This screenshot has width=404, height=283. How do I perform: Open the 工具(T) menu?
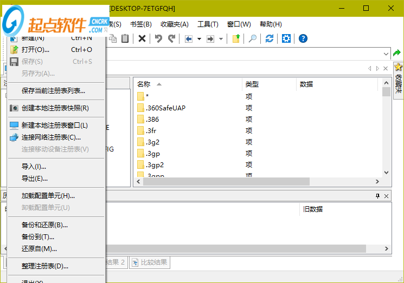click(x=208, y=24)
